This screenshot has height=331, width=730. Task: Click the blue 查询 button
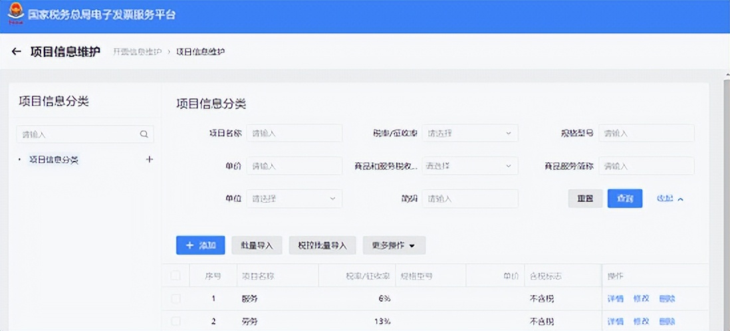pyautogui.click(x=625, y=198)
